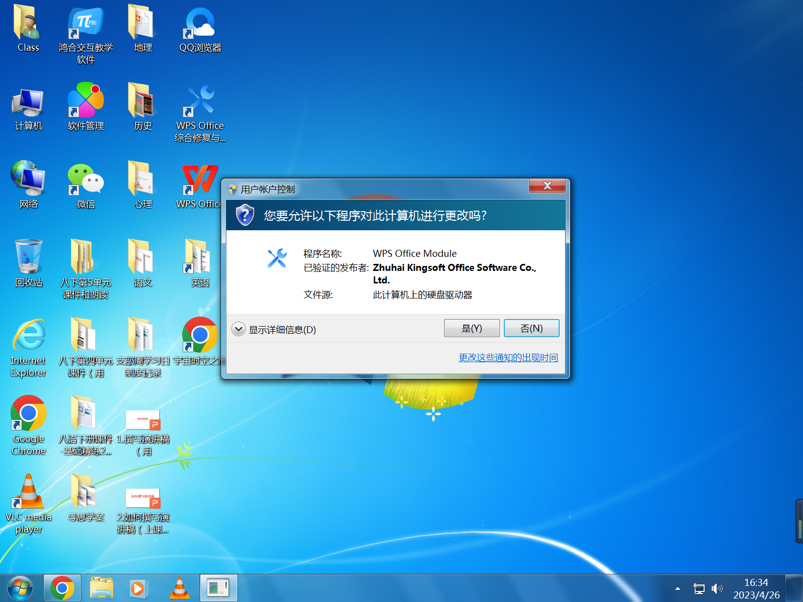Click VLC cone icon in taskbar
Screen dimensions: 803x602
[179, 588]
